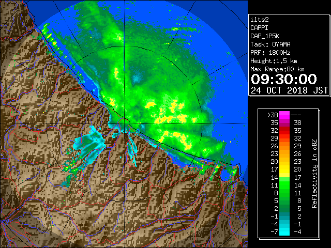
Task: Click the 'PRF: 1800Hz' text
Action: tap(270, 53)
